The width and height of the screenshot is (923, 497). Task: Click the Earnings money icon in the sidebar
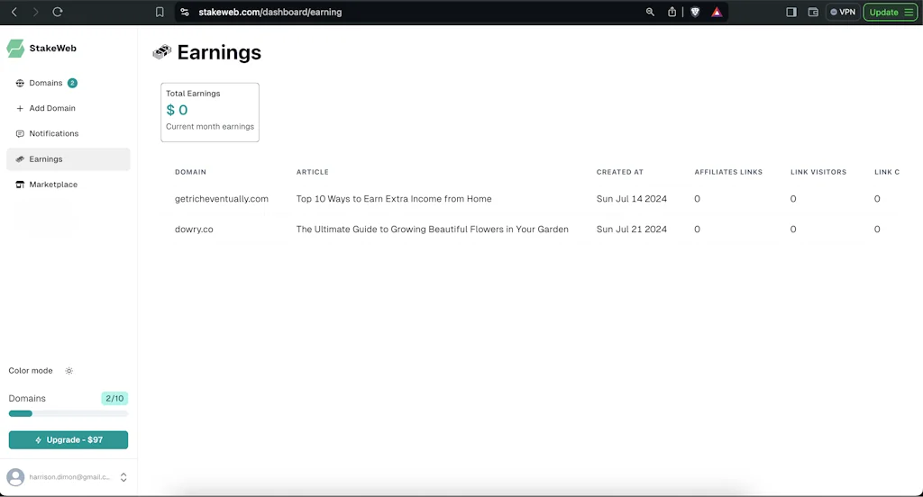20,159
